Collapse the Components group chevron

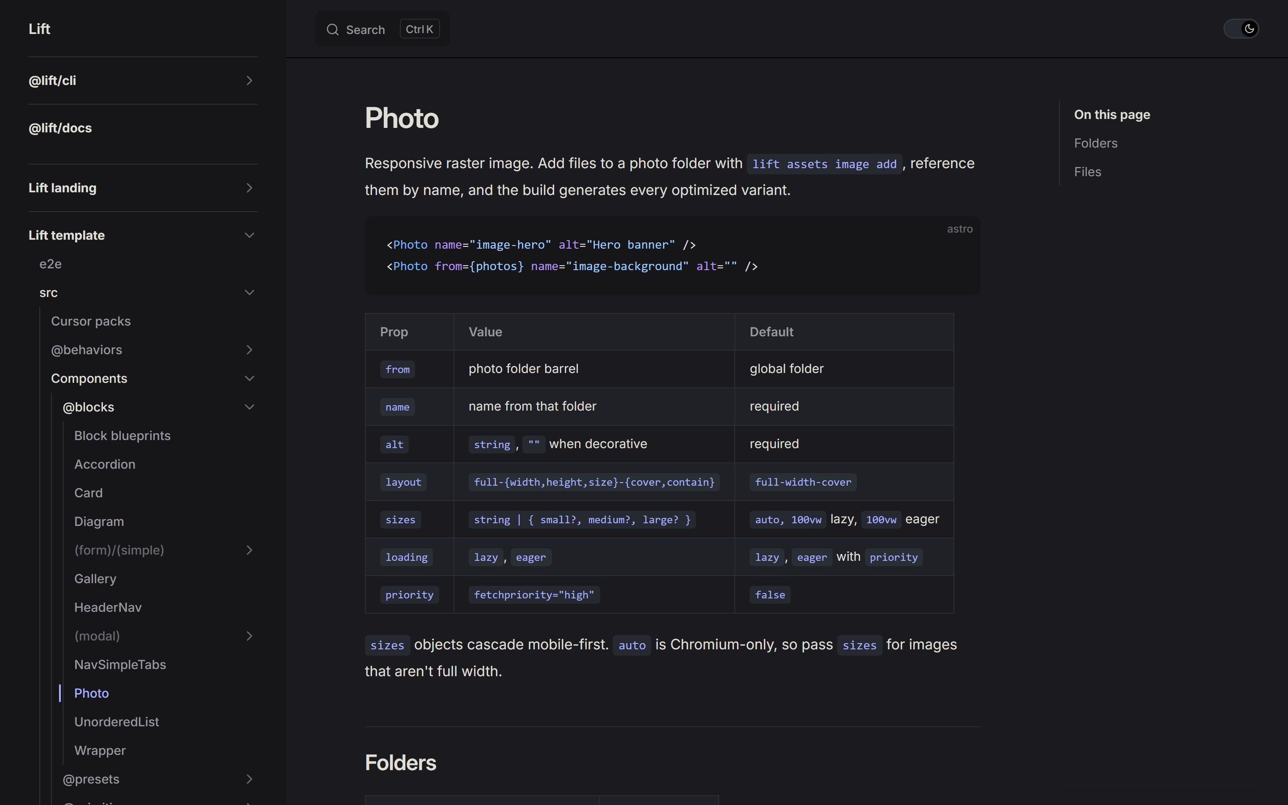point(249,378)
